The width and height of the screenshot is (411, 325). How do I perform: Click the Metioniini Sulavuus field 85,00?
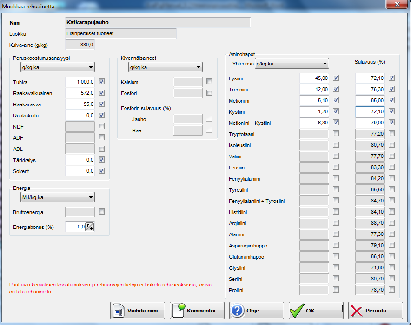pos(370,100)
